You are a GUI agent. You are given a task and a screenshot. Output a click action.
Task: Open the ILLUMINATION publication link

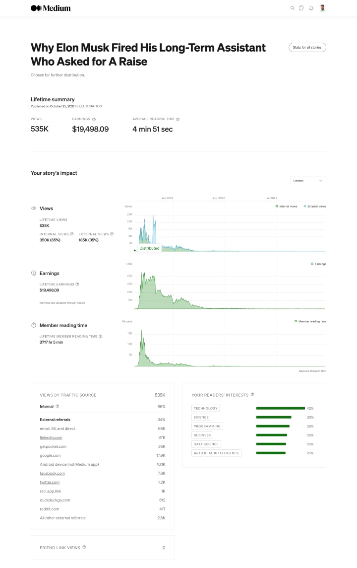coord(90,106)
